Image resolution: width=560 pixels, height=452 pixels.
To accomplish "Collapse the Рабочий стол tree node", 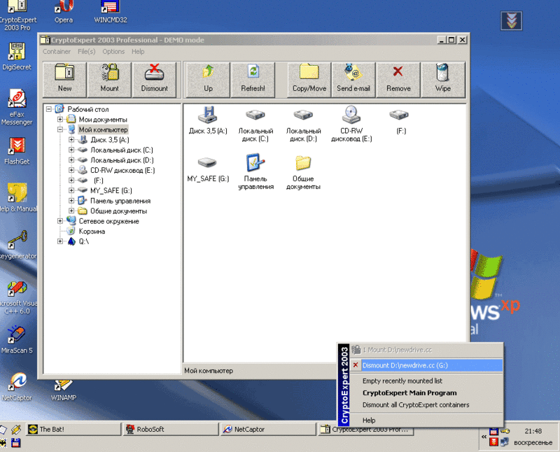I will (49, 109).
